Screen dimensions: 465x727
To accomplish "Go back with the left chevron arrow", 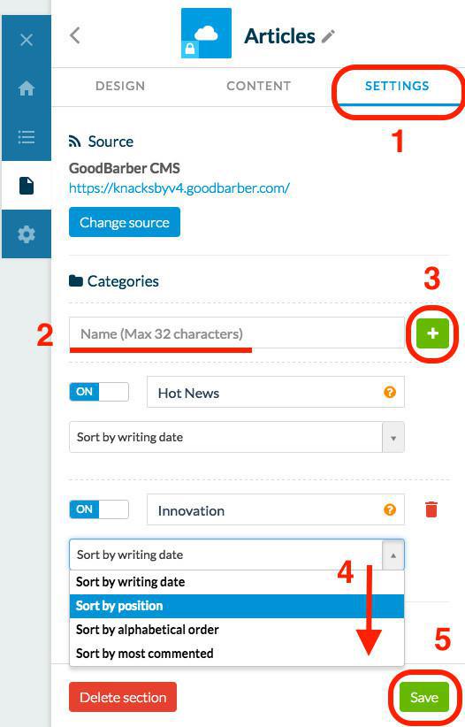I will pyautogui.click(x=75, y=35).
